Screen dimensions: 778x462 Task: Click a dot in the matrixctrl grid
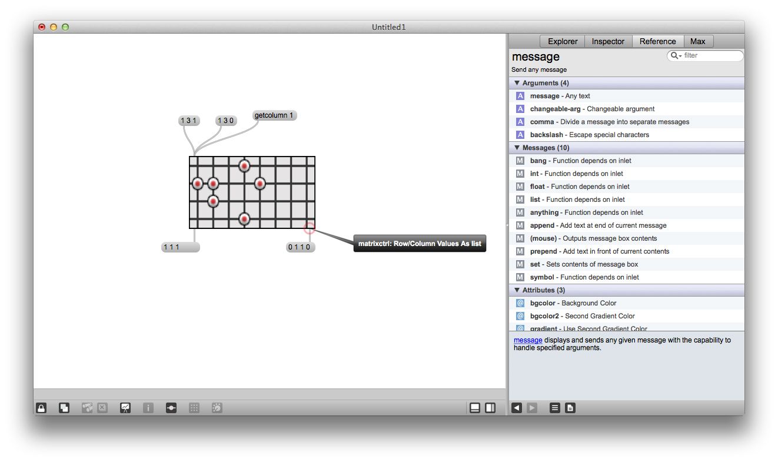(244, 166)
